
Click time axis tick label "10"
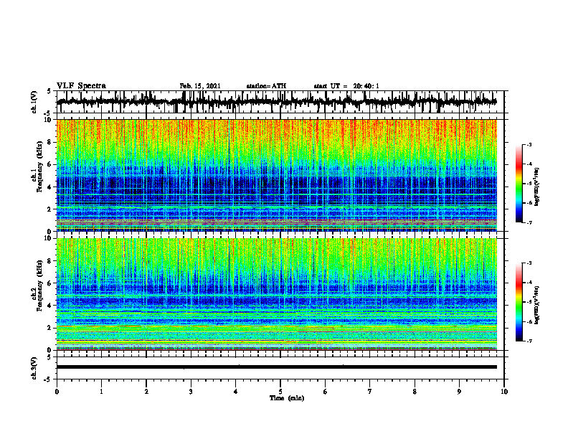coord(504,392)
